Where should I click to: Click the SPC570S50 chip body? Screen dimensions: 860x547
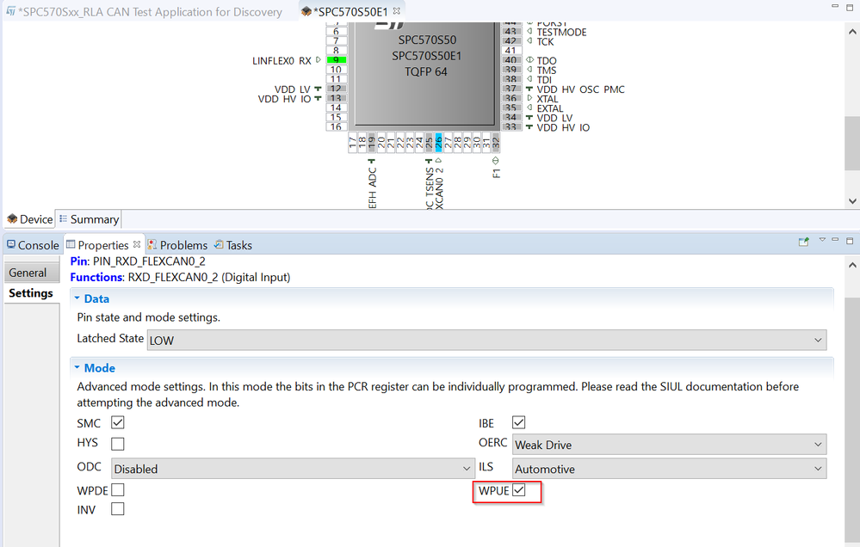425,73
